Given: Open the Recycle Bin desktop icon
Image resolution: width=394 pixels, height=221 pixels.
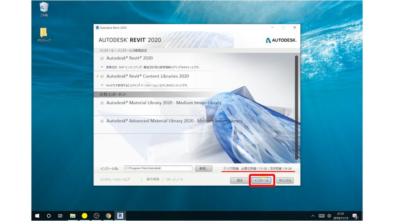Looking at the screenshot, I should click(x=44, y=8).
